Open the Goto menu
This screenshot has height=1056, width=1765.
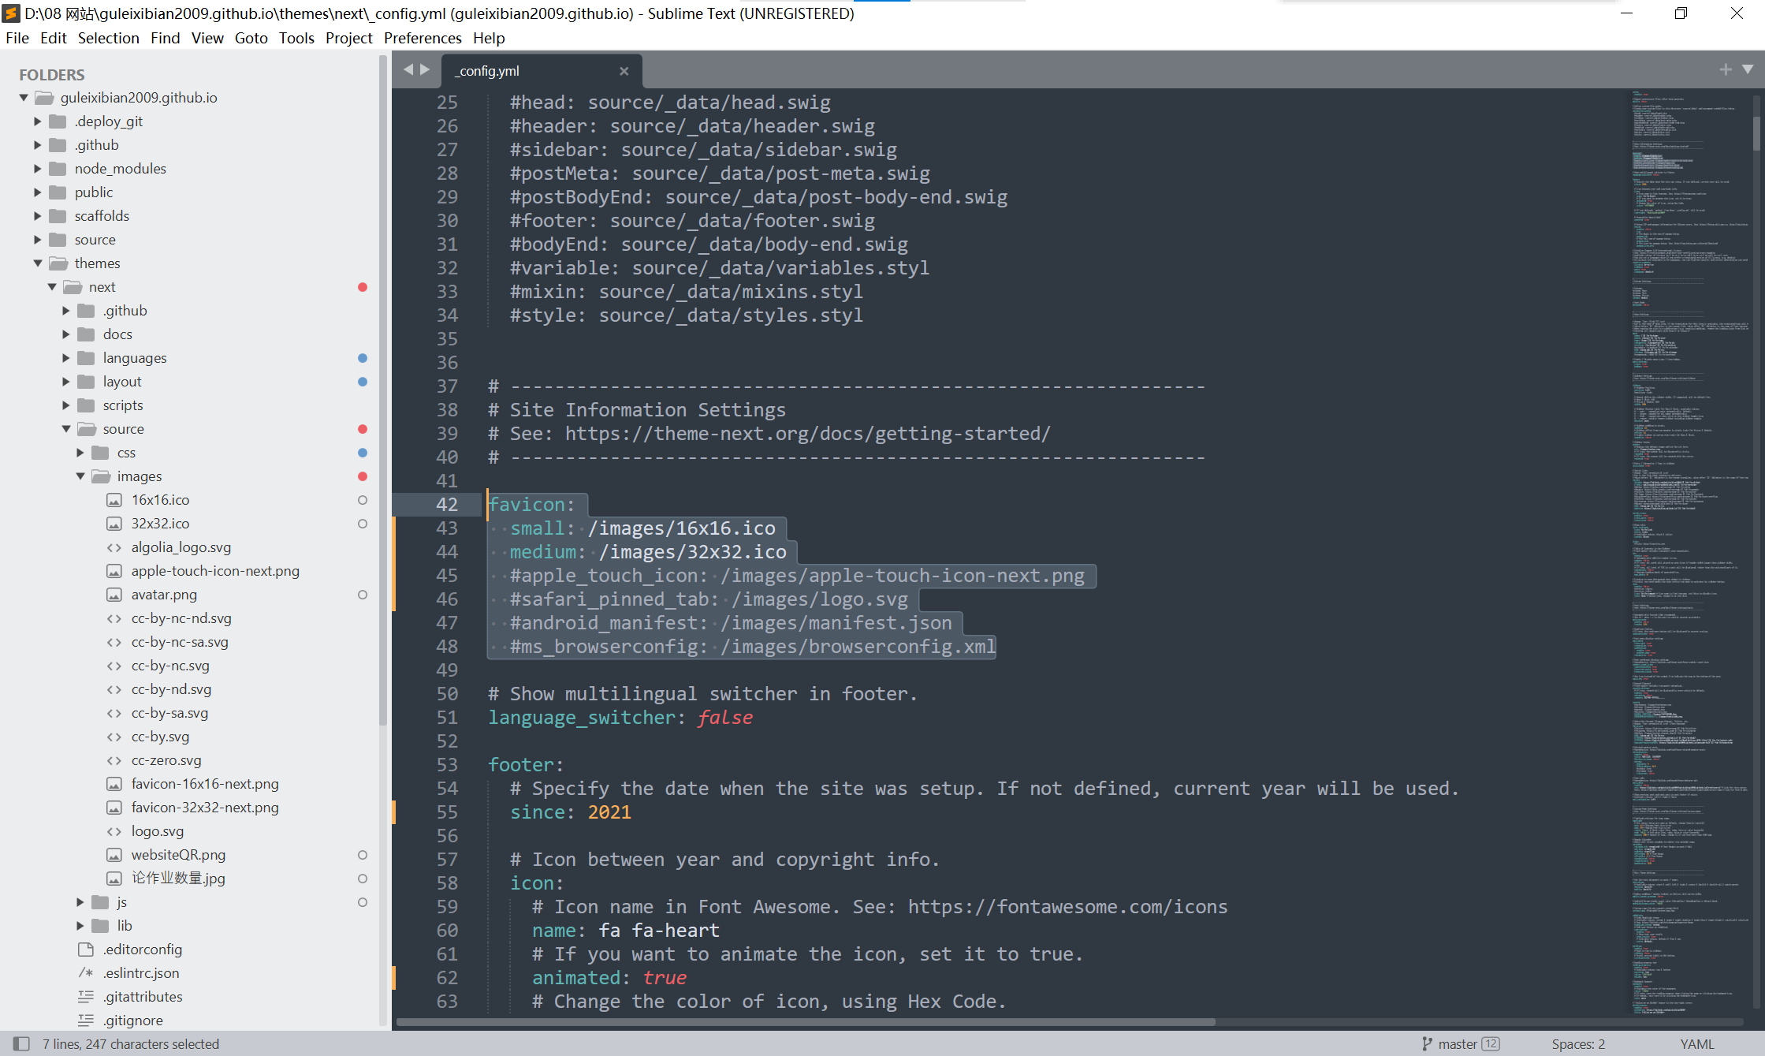click(251, 38)
